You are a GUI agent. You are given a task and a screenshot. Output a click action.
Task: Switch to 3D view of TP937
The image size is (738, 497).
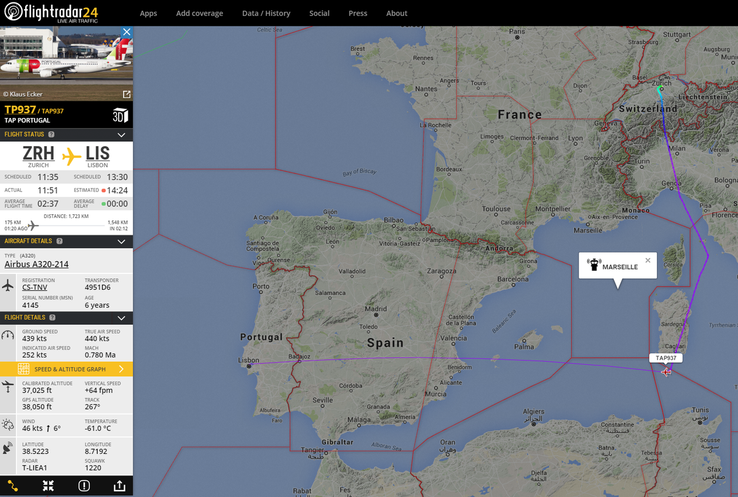click(x=120, y=115)
